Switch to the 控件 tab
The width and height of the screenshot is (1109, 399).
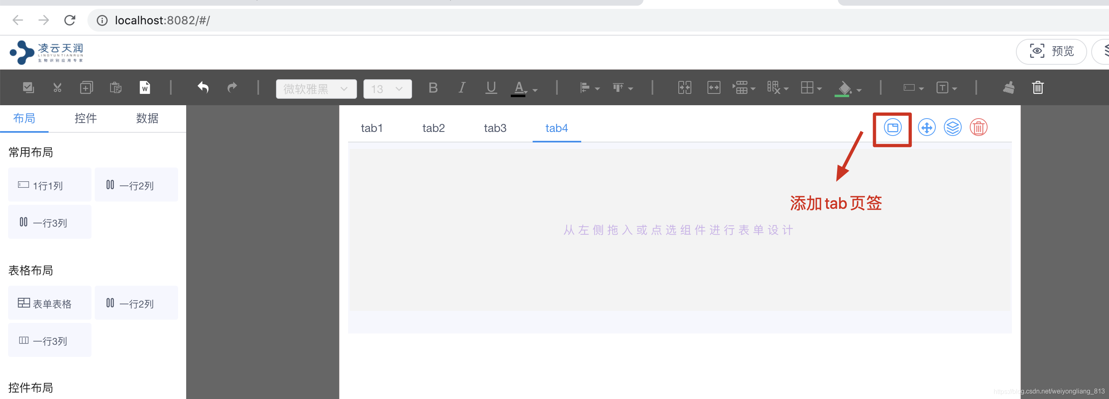86,119
